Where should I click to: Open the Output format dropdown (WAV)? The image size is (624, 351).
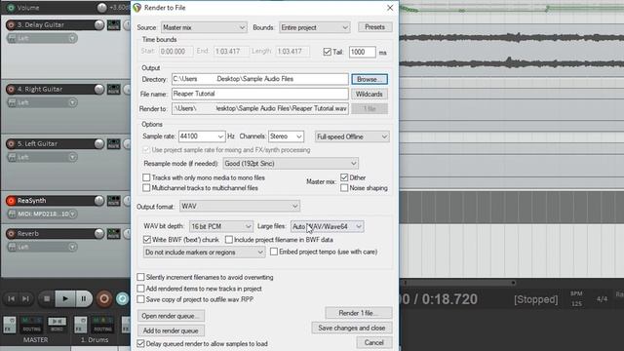point(240,206)
